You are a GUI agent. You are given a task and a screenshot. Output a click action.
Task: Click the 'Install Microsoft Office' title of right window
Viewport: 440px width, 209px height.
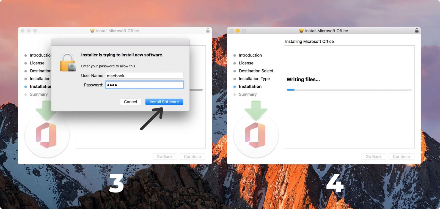[326, 31]
